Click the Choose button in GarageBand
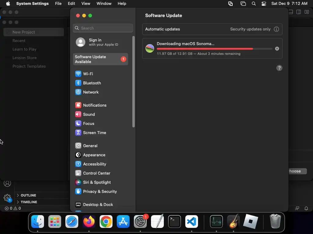The height and width of the screenshot is (234, 313). point(297,171)
